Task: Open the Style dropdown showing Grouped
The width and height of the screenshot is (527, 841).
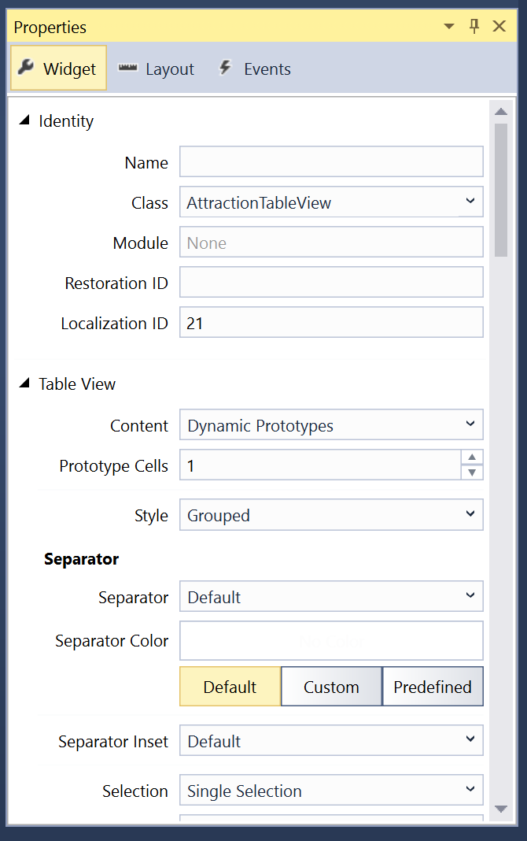Action: click(471, 514)
